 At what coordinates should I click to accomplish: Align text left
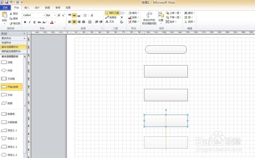pyautogui.click(x=70, y=22)
